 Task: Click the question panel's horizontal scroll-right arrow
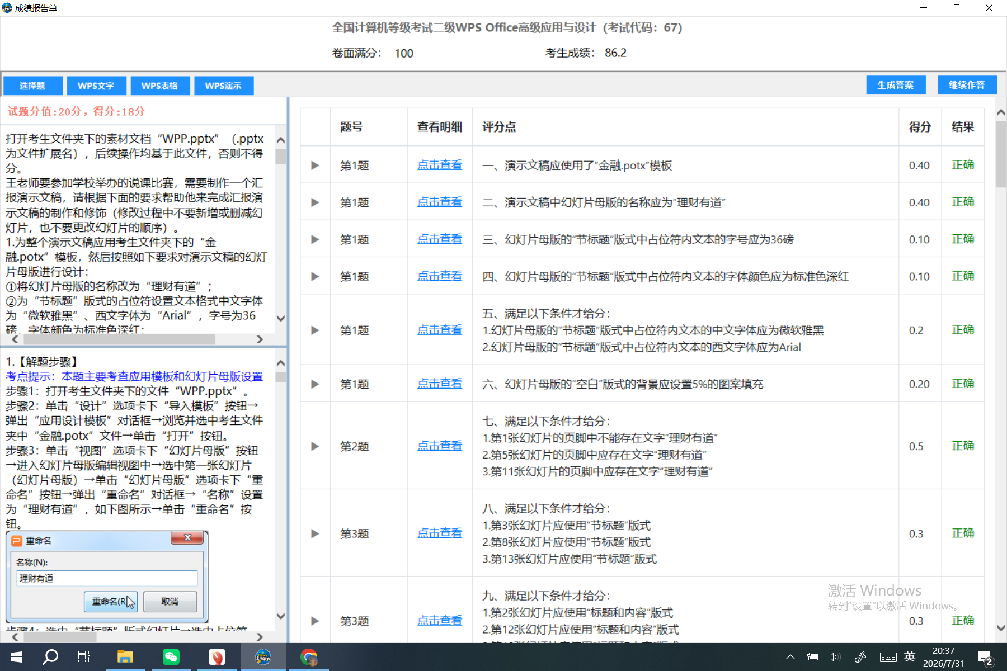pos(260,339)
